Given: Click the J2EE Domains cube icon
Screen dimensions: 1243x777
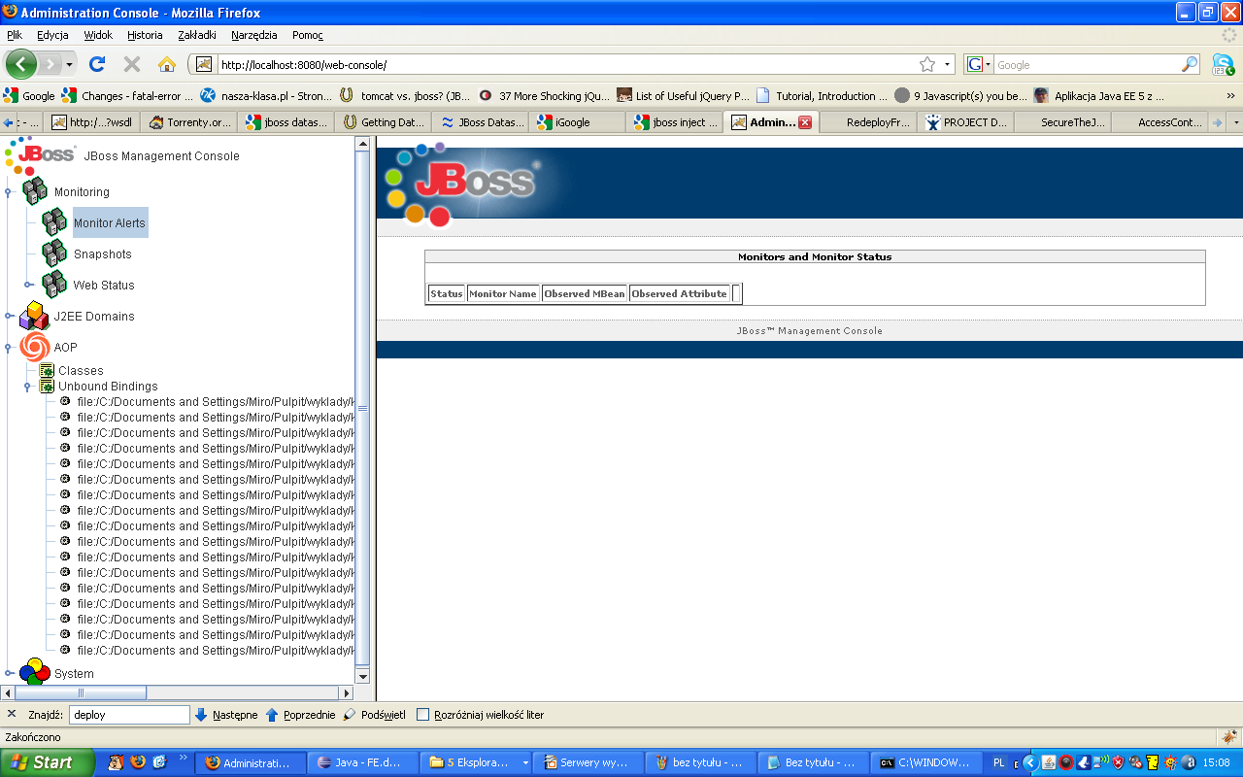Looking at the screenshot, I should coord(35,316).
